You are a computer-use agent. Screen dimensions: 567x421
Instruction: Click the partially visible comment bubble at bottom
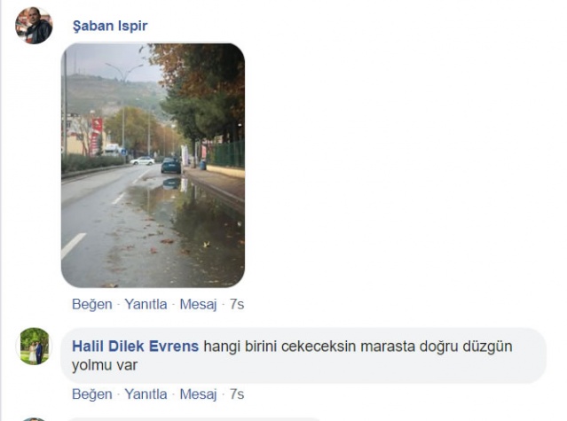[x=193, y=419]
